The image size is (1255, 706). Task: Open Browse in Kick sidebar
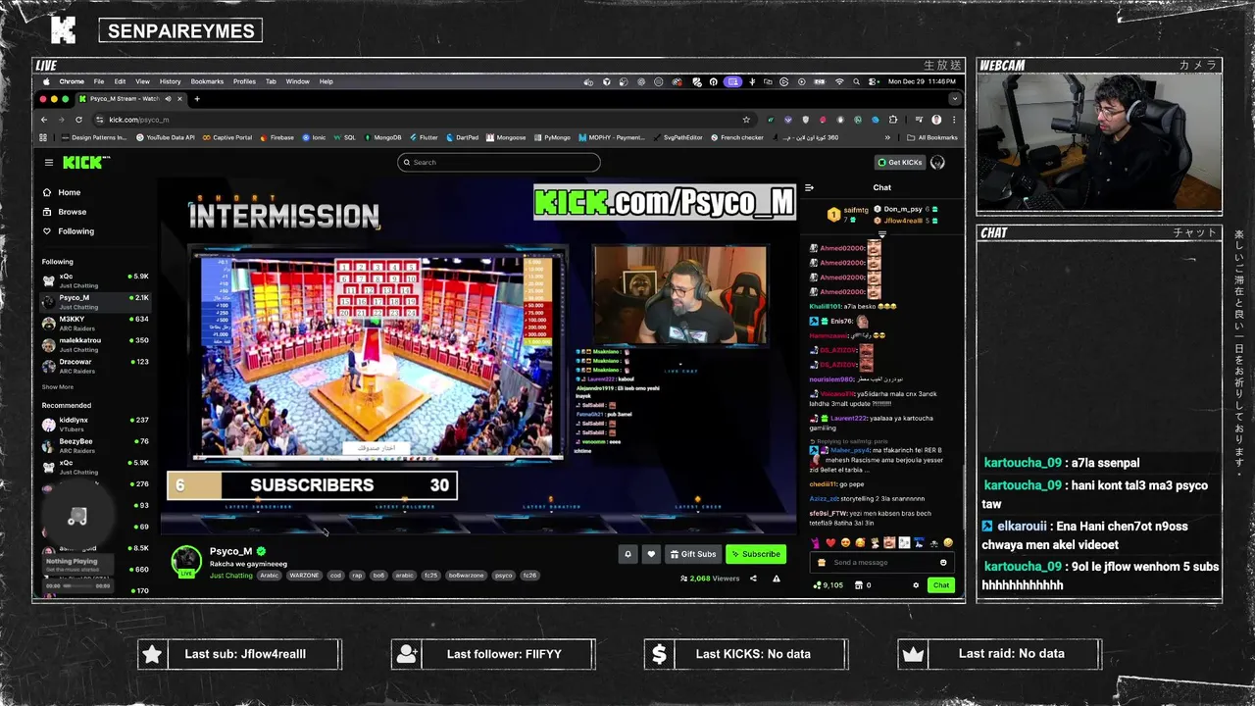[x=64, y=212]
